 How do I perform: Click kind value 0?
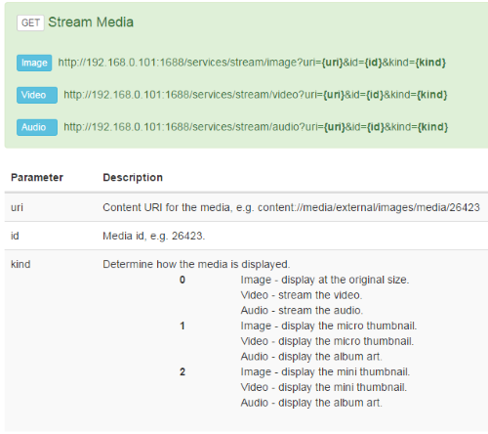183,280
